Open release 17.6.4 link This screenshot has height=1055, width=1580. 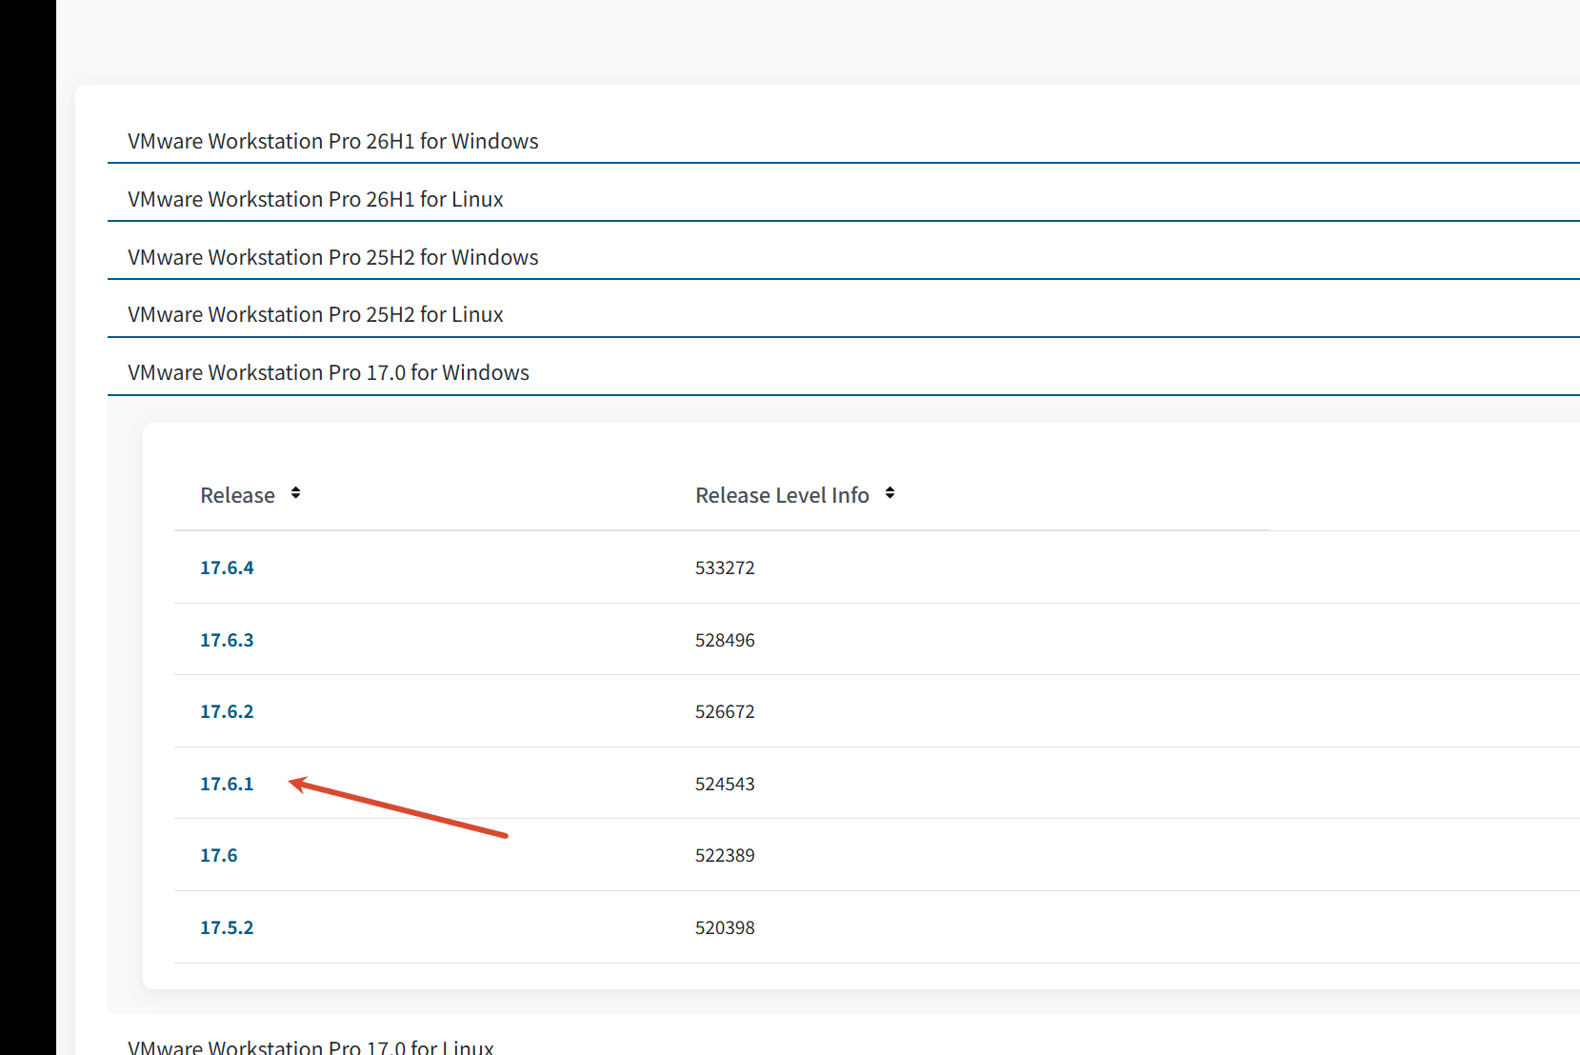point(227,567)
